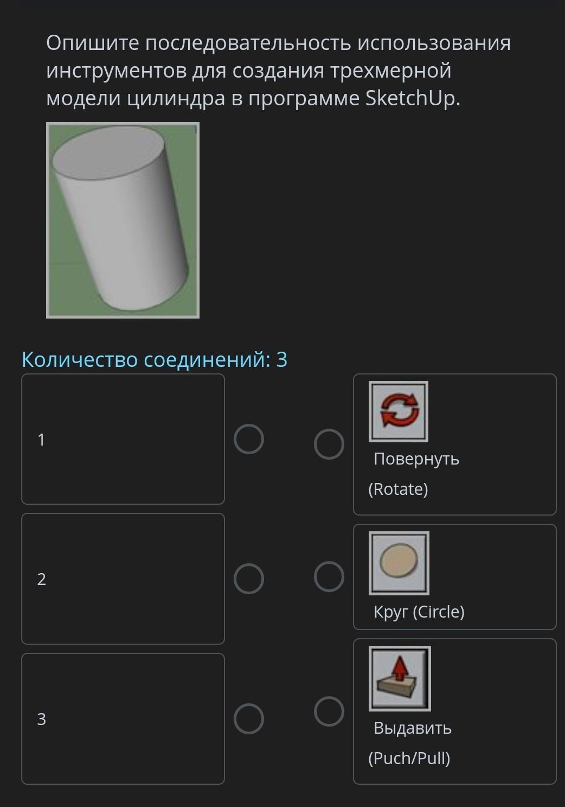Open the cylinder model image

[x=123, y=220]
